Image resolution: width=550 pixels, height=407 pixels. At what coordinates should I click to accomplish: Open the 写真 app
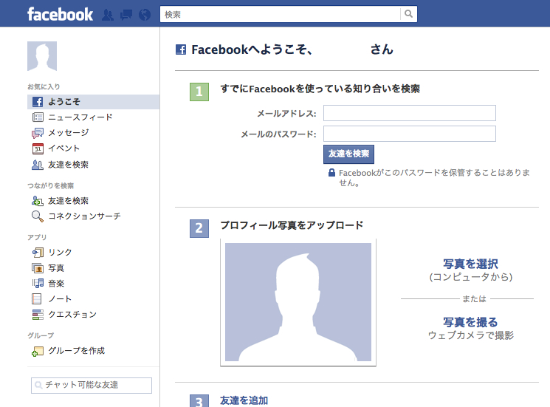point(56,268)
